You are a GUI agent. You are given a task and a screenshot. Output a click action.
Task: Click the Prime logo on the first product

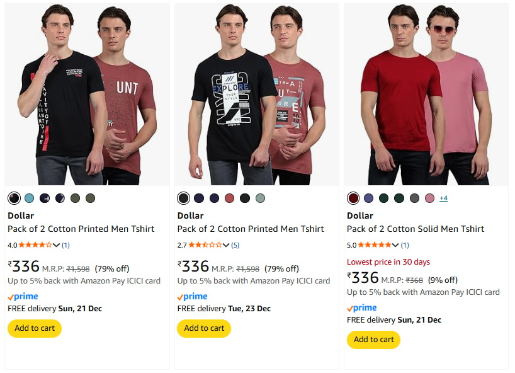(23, 297)
